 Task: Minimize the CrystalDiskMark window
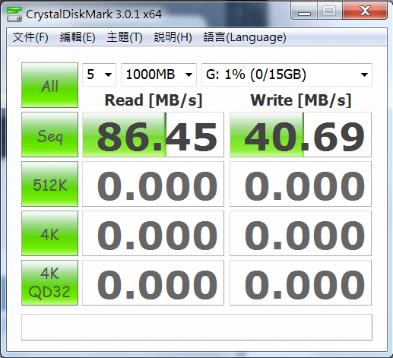click(x=304, y=11)
